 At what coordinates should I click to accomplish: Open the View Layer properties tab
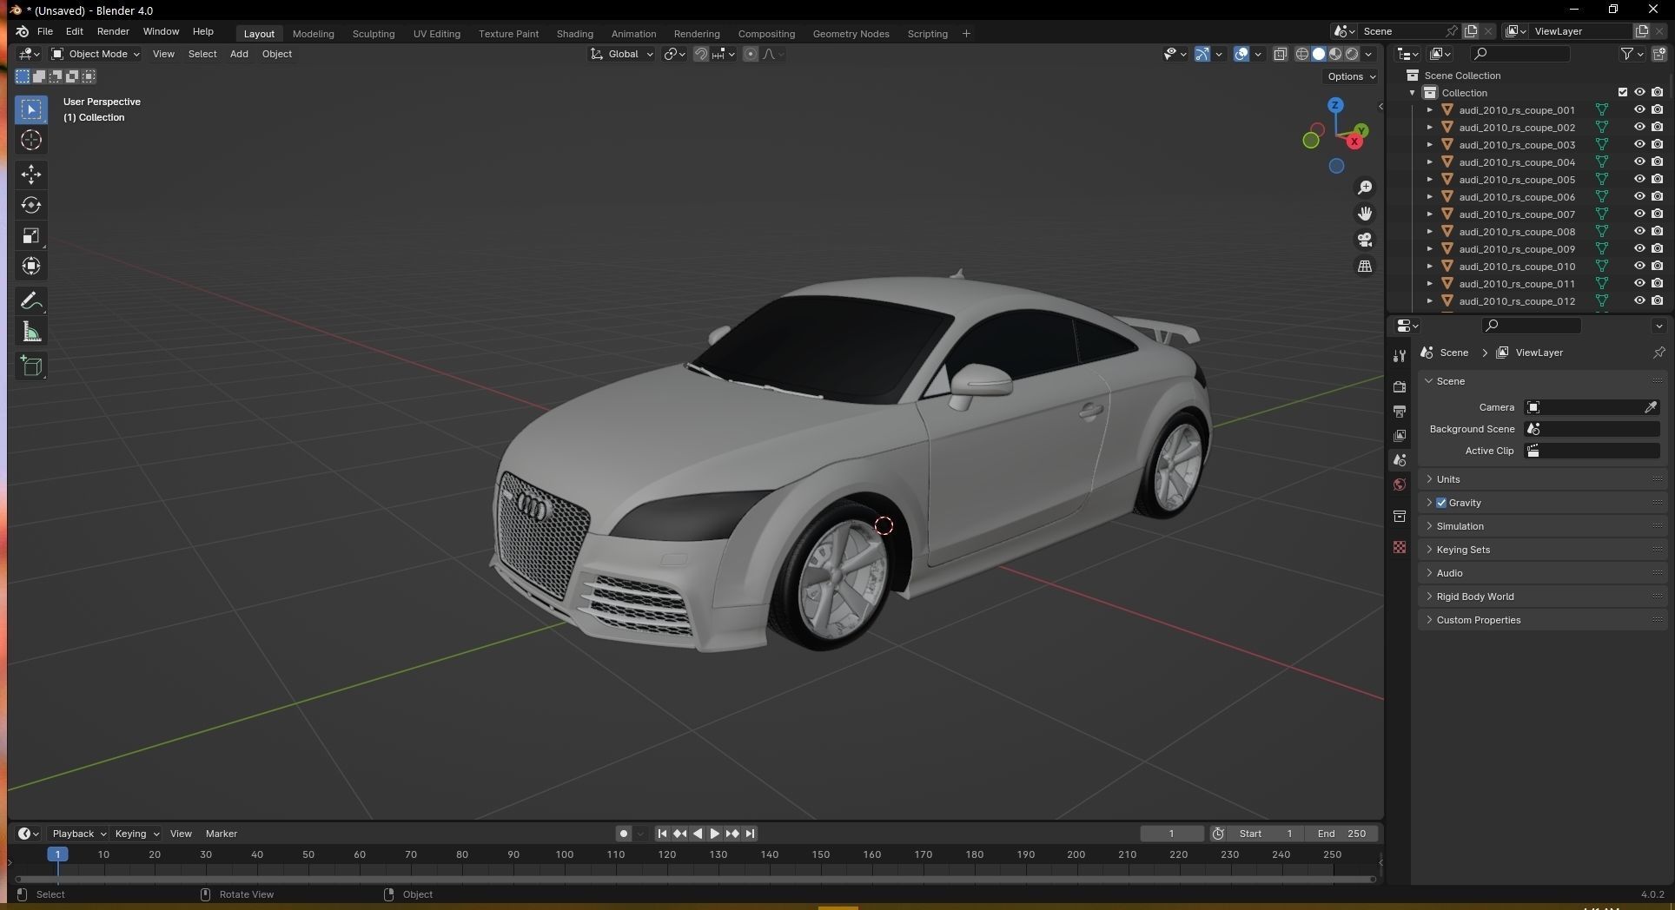(1399, 435)
